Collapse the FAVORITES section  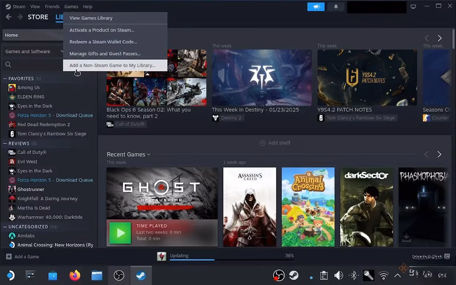[x=5, y=78]
